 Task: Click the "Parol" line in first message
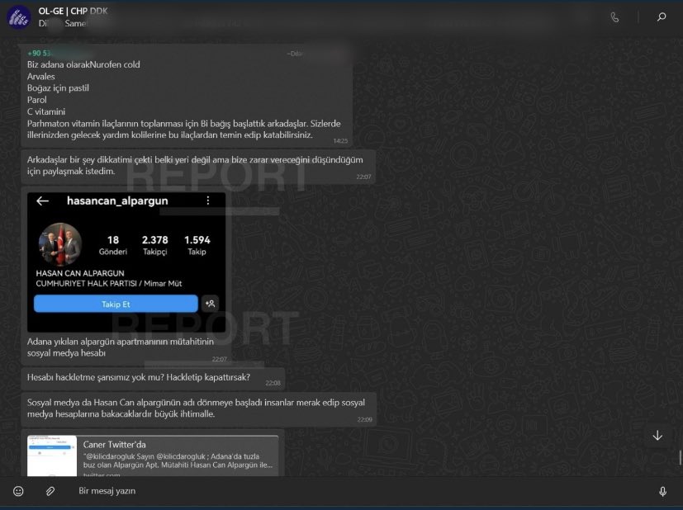[36, 100]
